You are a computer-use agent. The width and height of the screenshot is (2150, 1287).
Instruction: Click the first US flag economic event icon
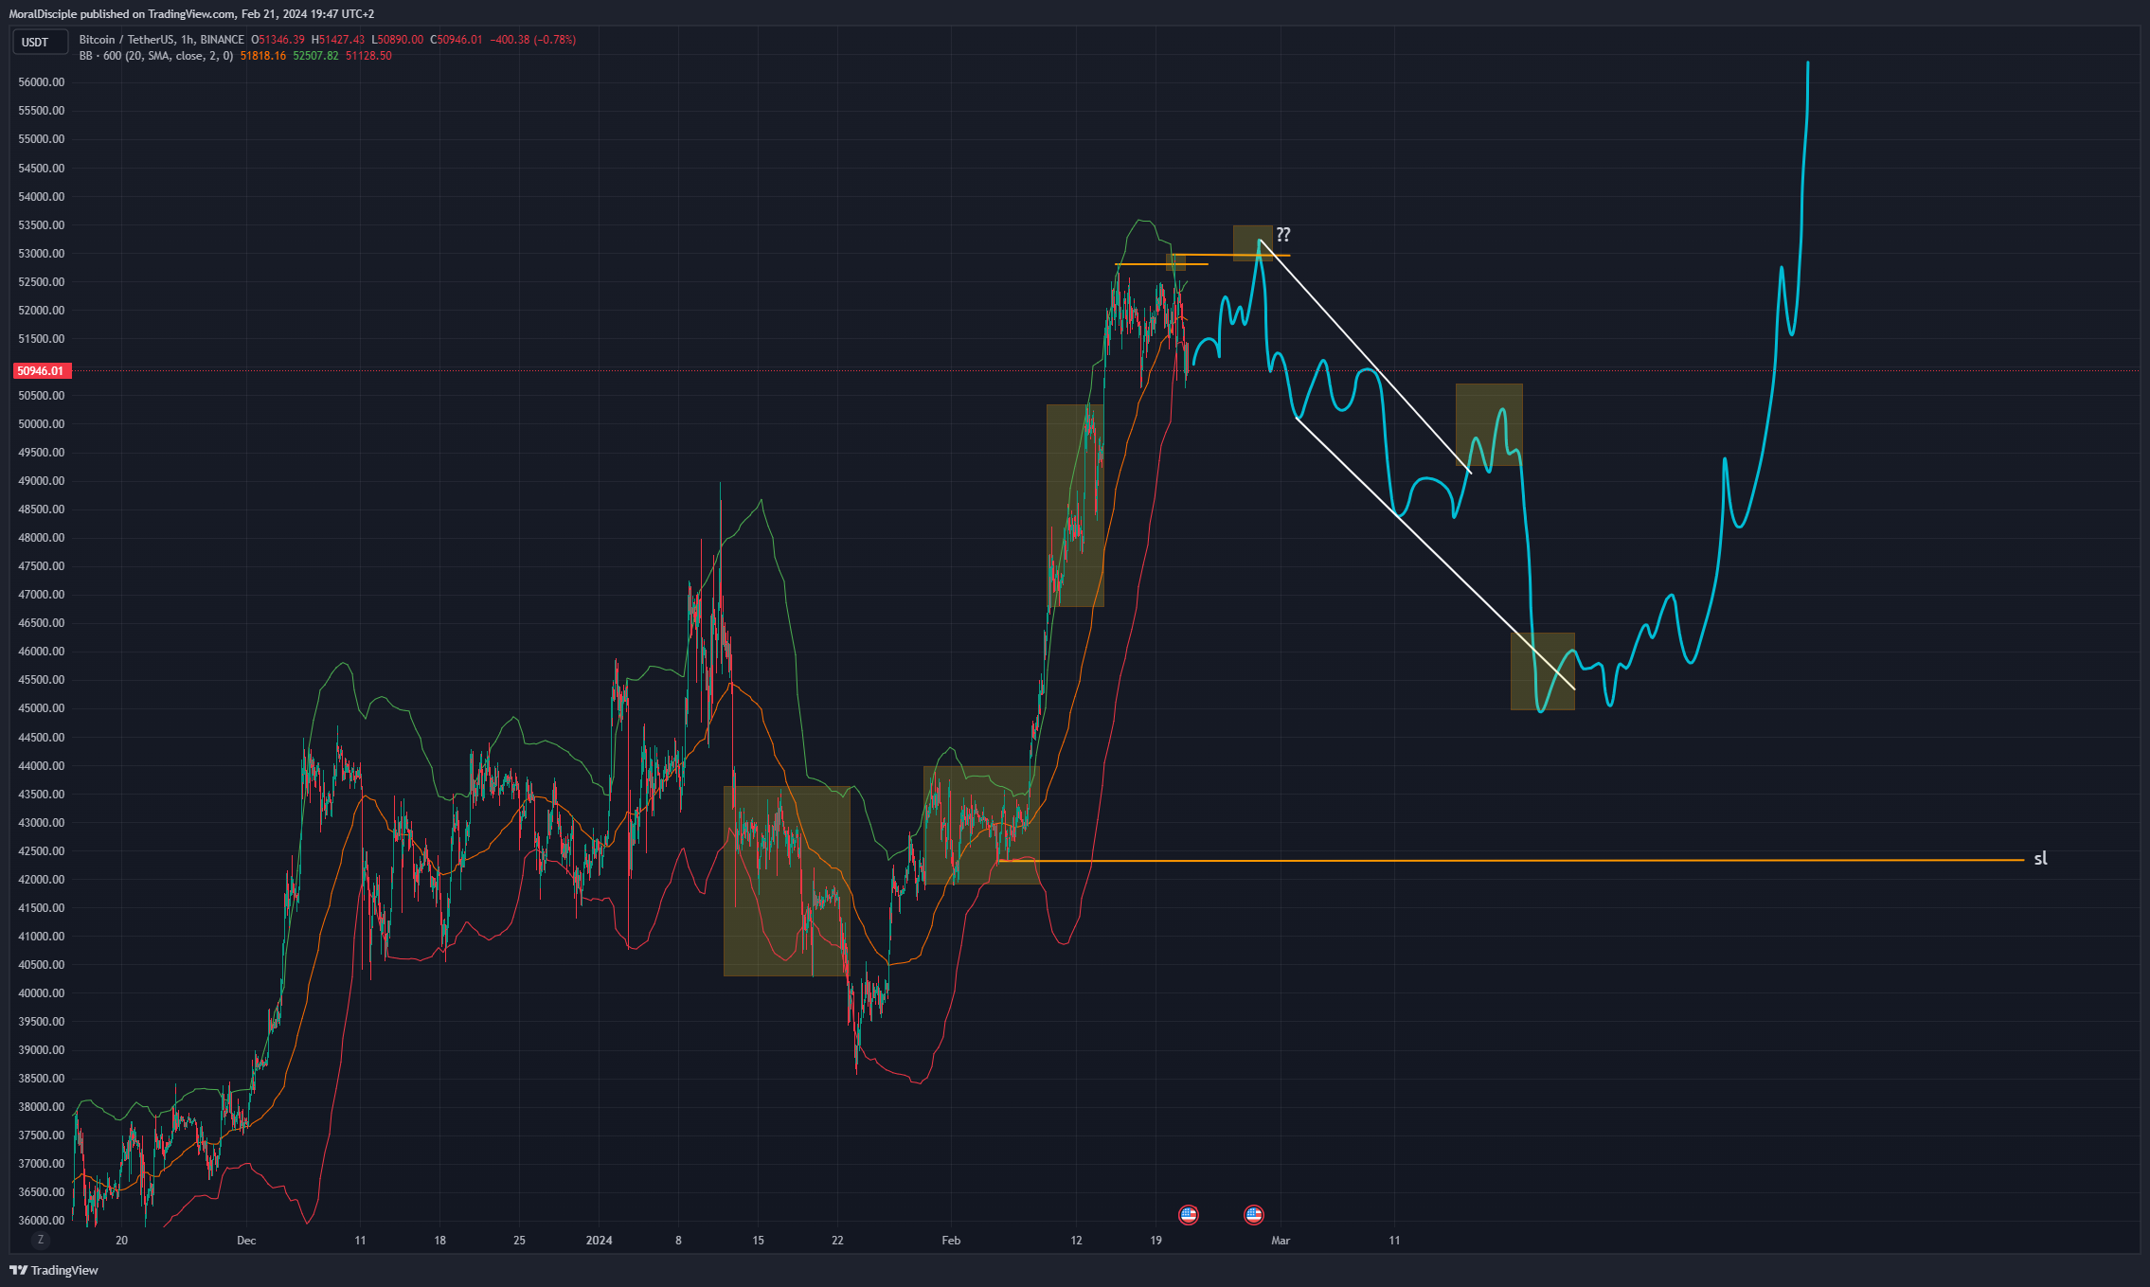tap(1189, 1214)
